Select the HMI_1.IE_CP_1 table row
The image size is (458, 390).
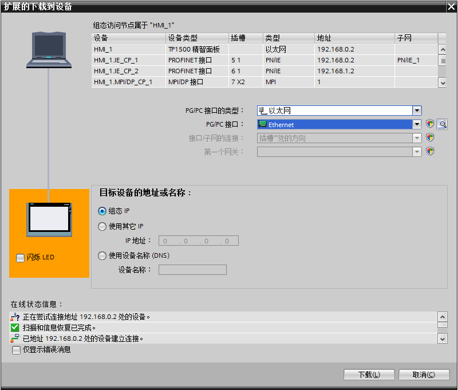(x=264, y=60)
